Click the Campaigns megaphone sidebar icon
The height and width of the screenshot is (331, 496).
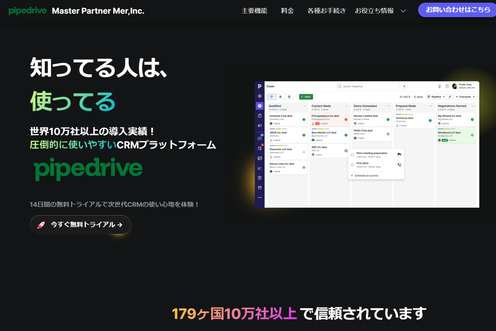click(260, 125)
